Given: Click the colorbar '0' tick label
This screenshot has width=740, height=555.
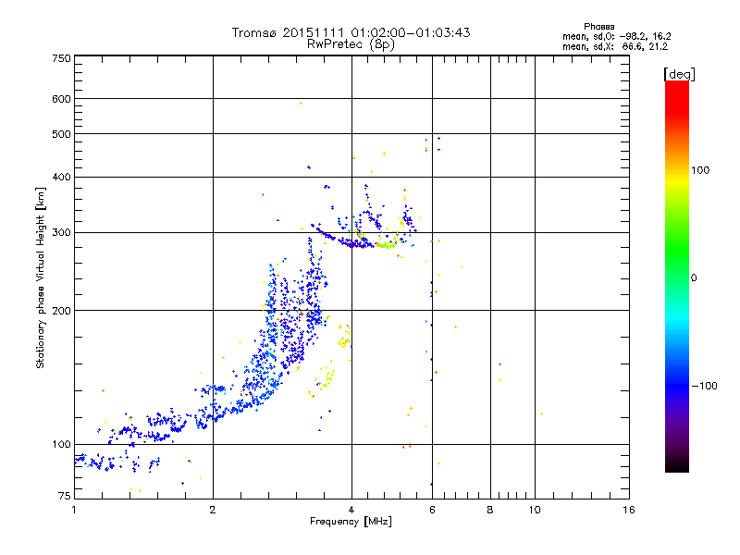Looking at the screenshot, I should pos(694,278).
